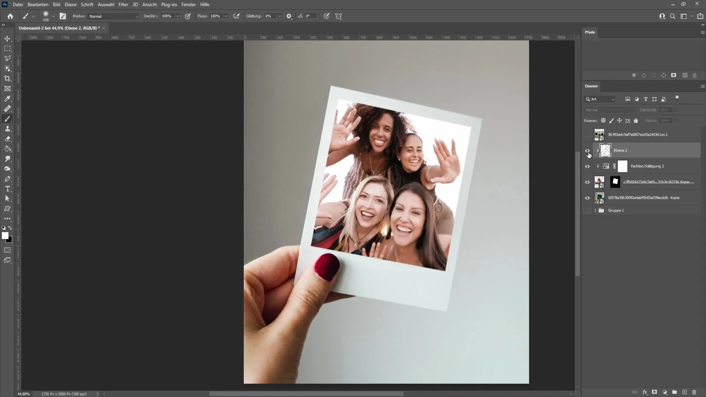706x397 pixels.
Task: Select the Brush tool in toolbar
Action: point(7,119)
